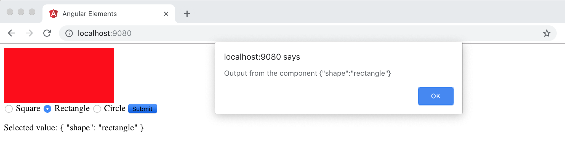Dismiss the alert by clicking OK

point(435,96)
